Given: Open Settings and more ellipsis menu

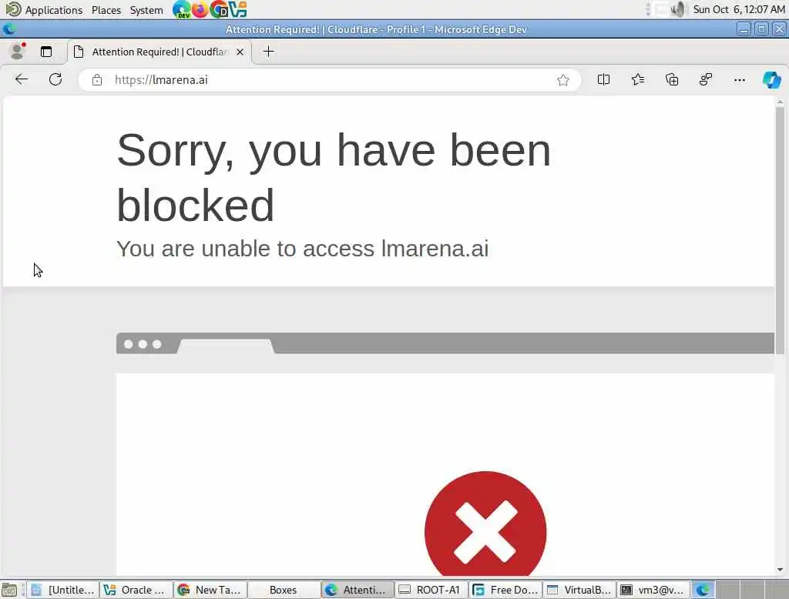Looking at the screenshot, I should [x=739, y=79].
